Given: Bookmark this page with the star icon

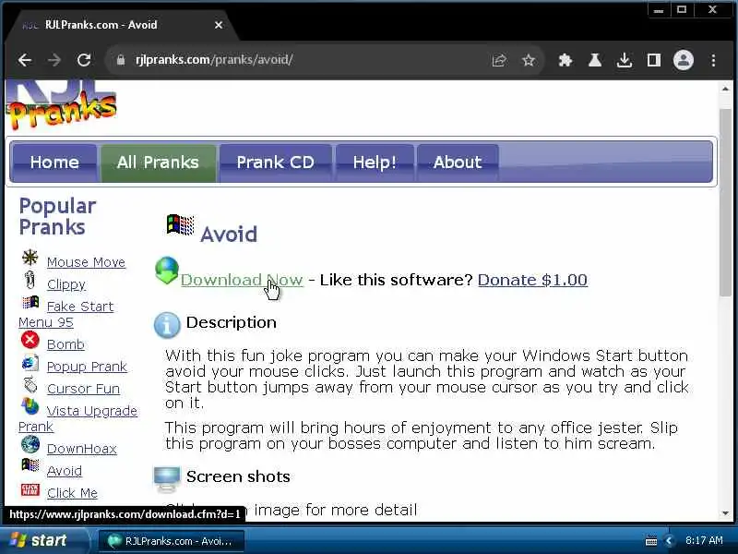Looking at the screenshot, I should pyautogui.click(x=529, y=60).
